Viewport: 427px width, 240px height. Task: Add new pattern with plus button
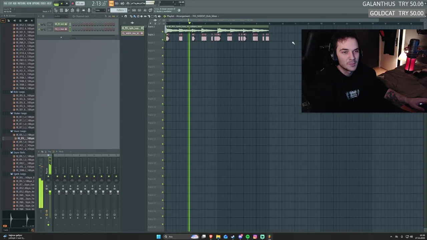129,10
